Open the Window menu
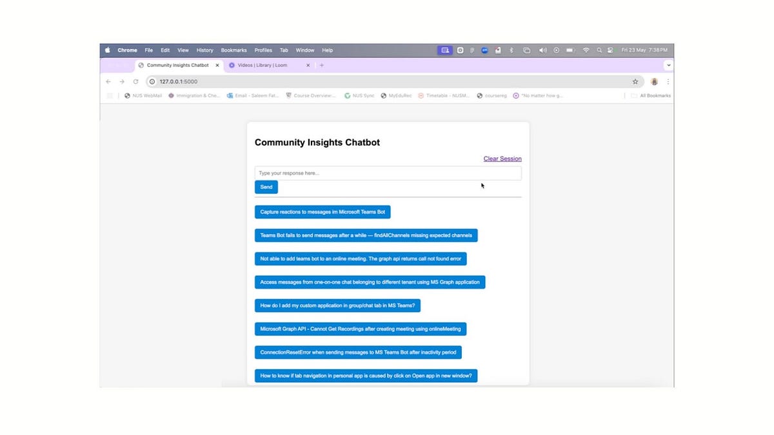This screenshot has height=435, width=774. click(305, 50)
